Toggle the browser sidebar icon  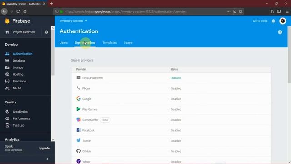click(x=279, y=11)
